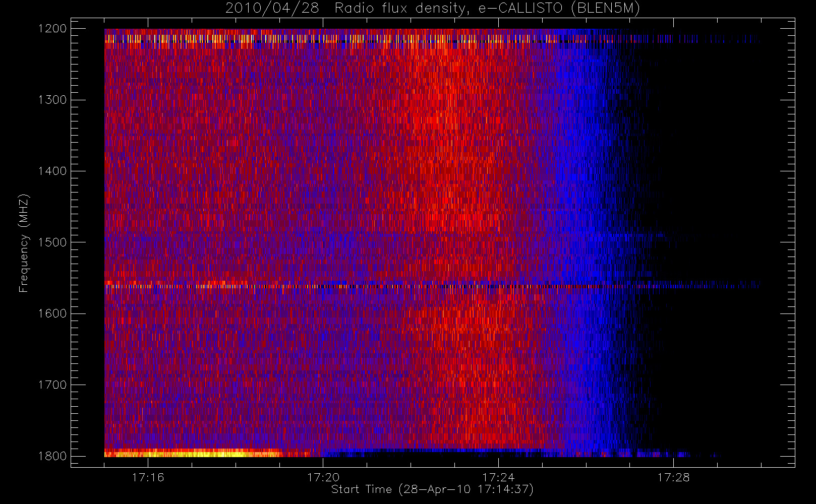This screenshot has height=504, width=816.
Task: Select the '1600' frequency axis label
Action: [52, 313]
